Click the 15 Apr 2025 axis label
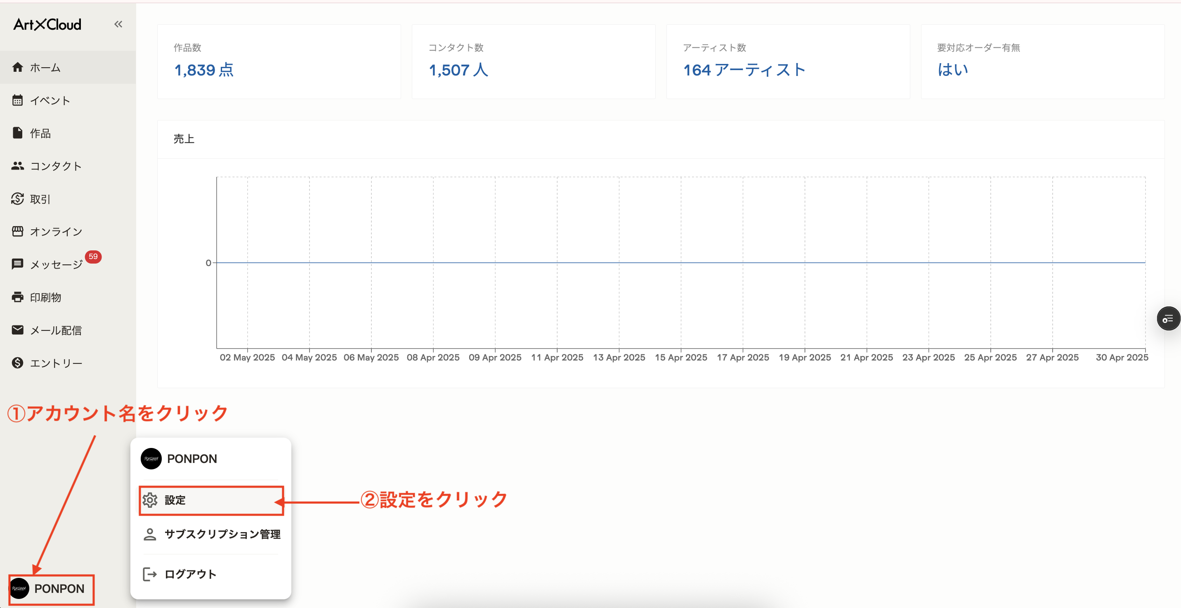This screenshot has height=608, width=1181. [681, 357]
